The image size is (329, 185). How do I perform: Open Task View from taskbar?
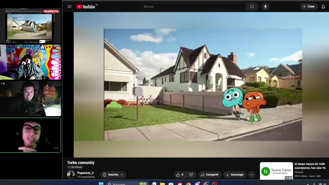tap(154, 184)
